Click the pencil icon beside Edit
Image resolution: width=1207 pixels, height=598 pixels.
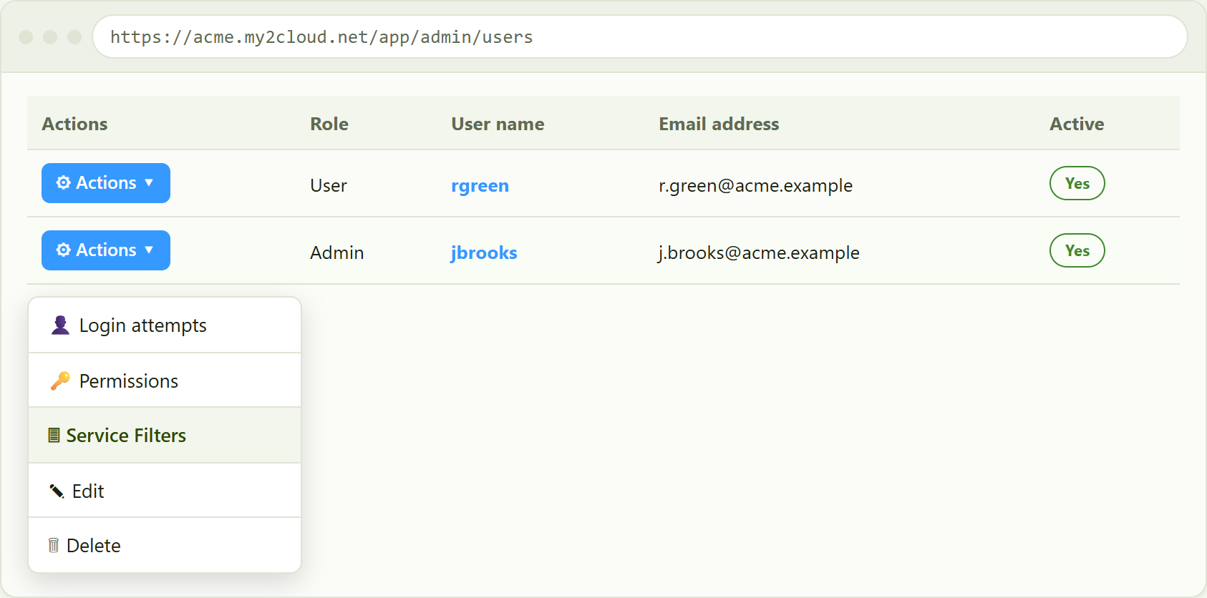point(57,491)
